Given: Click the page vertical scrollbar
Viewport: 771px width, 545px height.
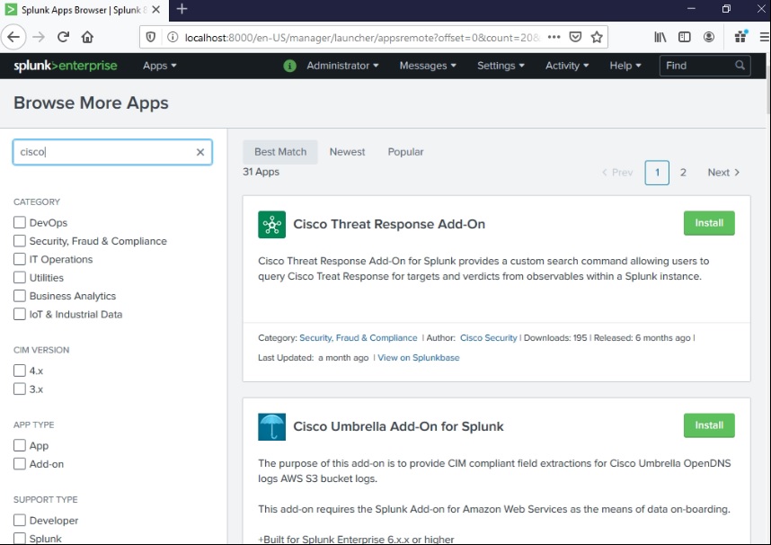Looking at the screenshot, I should pyautogui.click(x=768, y=90).
